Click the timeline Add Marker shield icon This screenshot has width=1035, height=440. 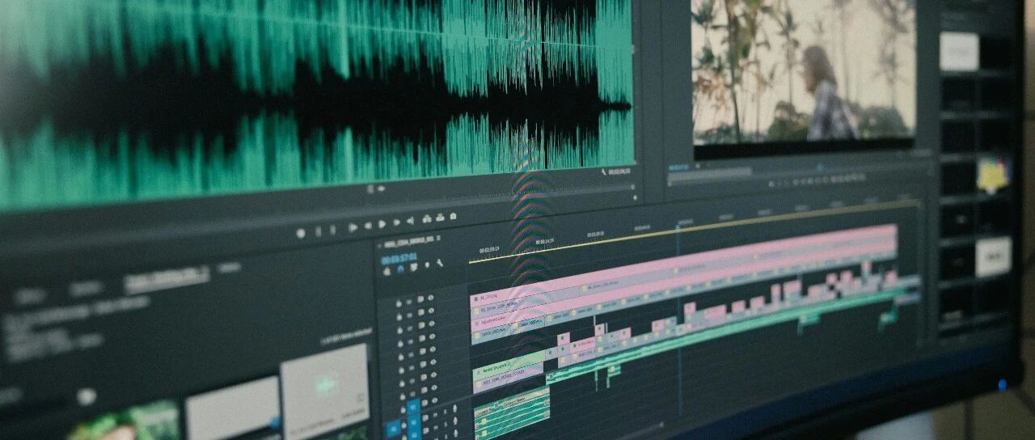[x=427, y=264]
